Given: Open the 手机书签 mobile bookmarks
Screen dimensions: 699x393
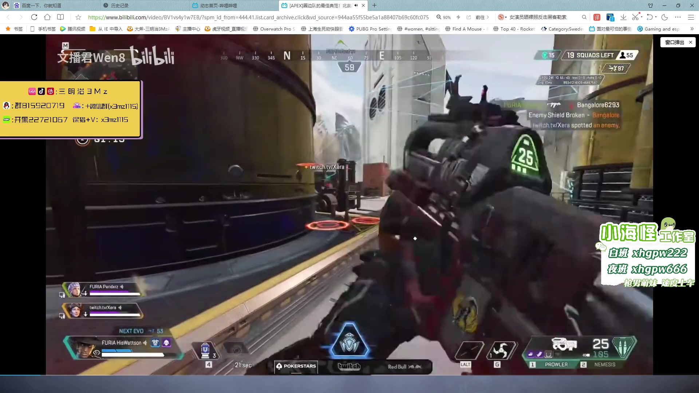Looking at the screenshot, I should tap(43, 29).
